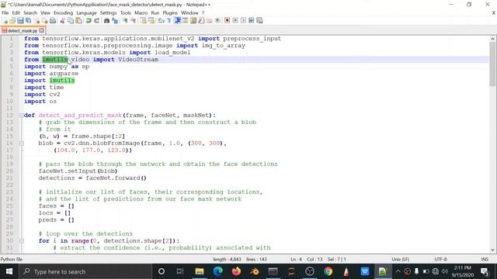The width and height of the screenshot is (497, 279).
Task: Click the Close document toolbar icon
Action: coord(36,21)
